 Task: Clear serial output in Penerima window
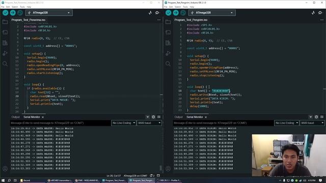click(x=159, y=117)
